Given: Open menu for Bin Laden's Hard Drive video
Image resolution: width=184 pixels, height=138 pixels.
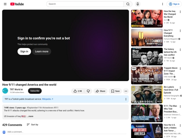Looking at the screenshot, I should [180, 88].
